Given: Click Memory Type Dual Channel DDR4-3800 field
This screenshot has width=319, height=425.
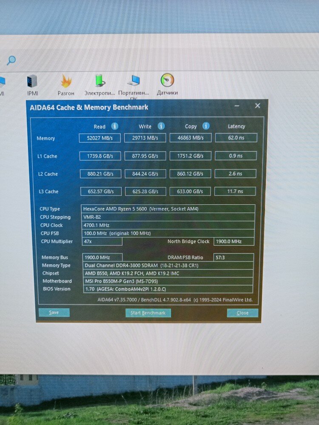Looking at the screenshot, I should [168, 265].
